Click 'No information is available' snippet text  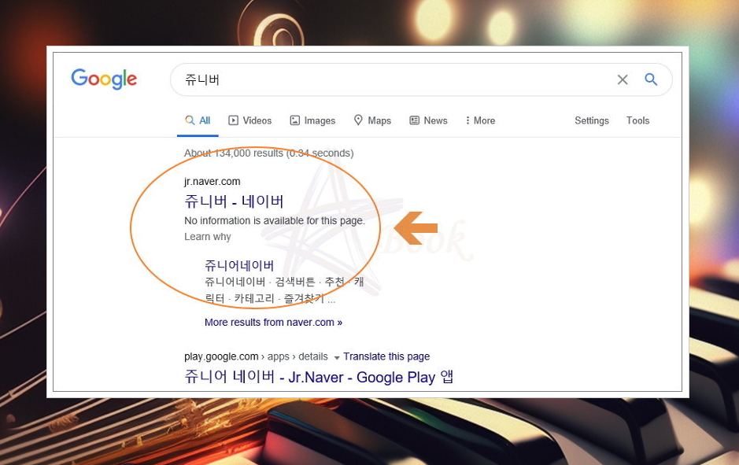(x=275, y=220)
